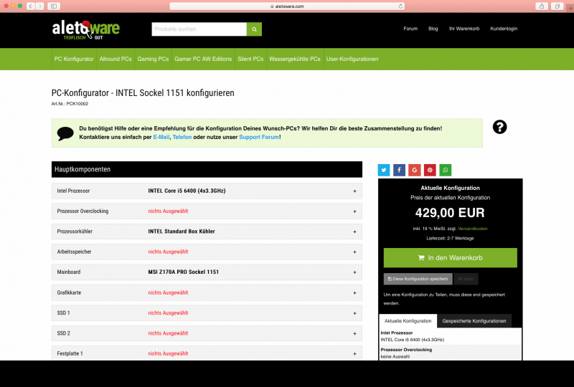574x387 pixels.
Task: Open the Forum link
Action: tap(410, 29)
